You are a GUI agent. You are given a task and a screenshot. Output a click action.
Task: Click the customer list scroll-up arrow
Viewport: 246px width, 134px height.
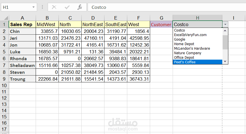(225, 30)
